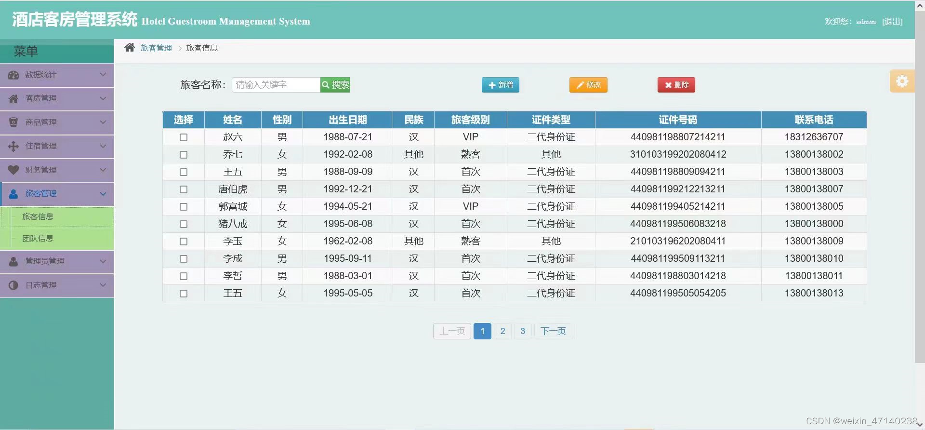The width and height of the screenshot is (925, 430).
Task: Collapse the 旅客管理 menu chevron
Action: point(103,194)
